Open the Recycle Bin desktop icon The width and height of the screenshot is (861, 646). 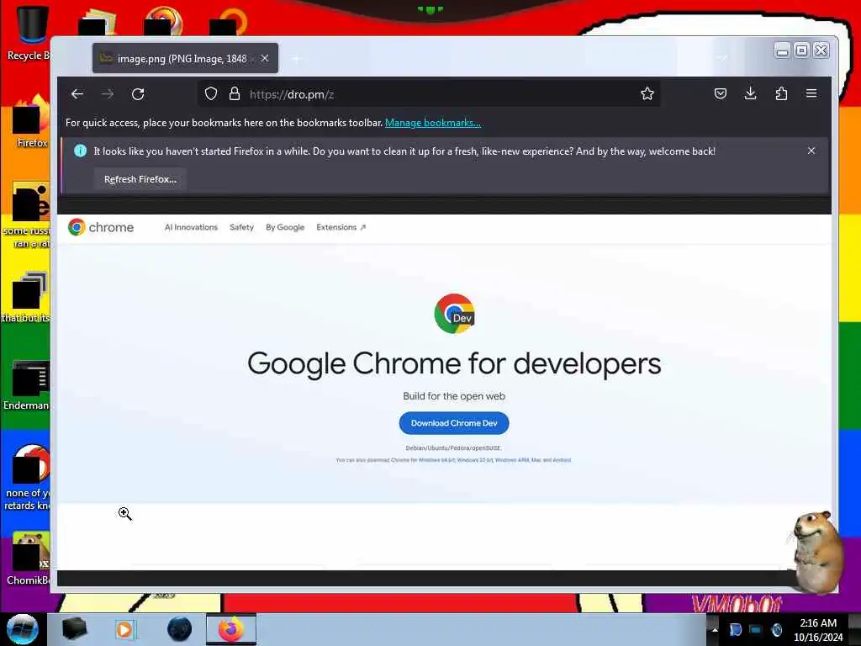click(30, 33)
